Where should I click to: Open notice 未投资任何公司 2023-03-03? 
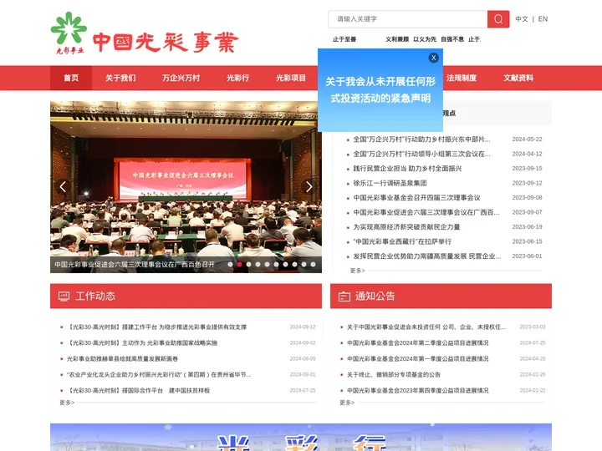pyautogui.click(x=426, y=327)
